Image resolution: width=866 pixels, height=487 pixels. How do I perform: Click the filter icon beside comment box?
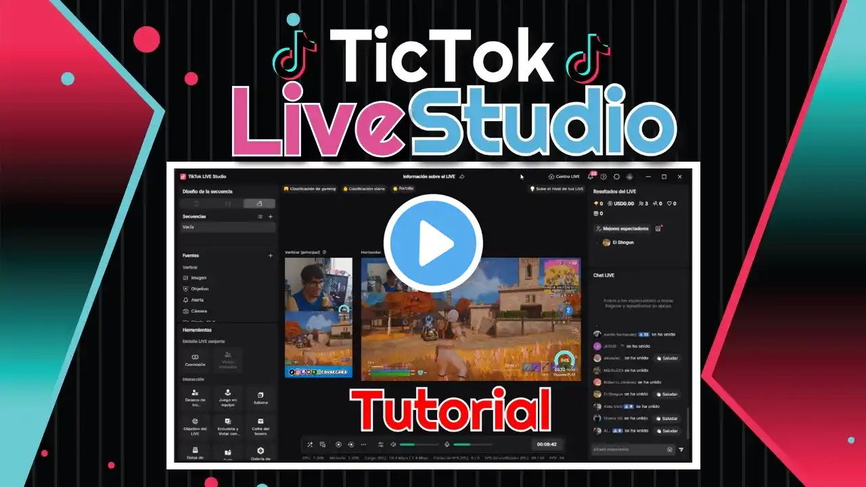681,449
